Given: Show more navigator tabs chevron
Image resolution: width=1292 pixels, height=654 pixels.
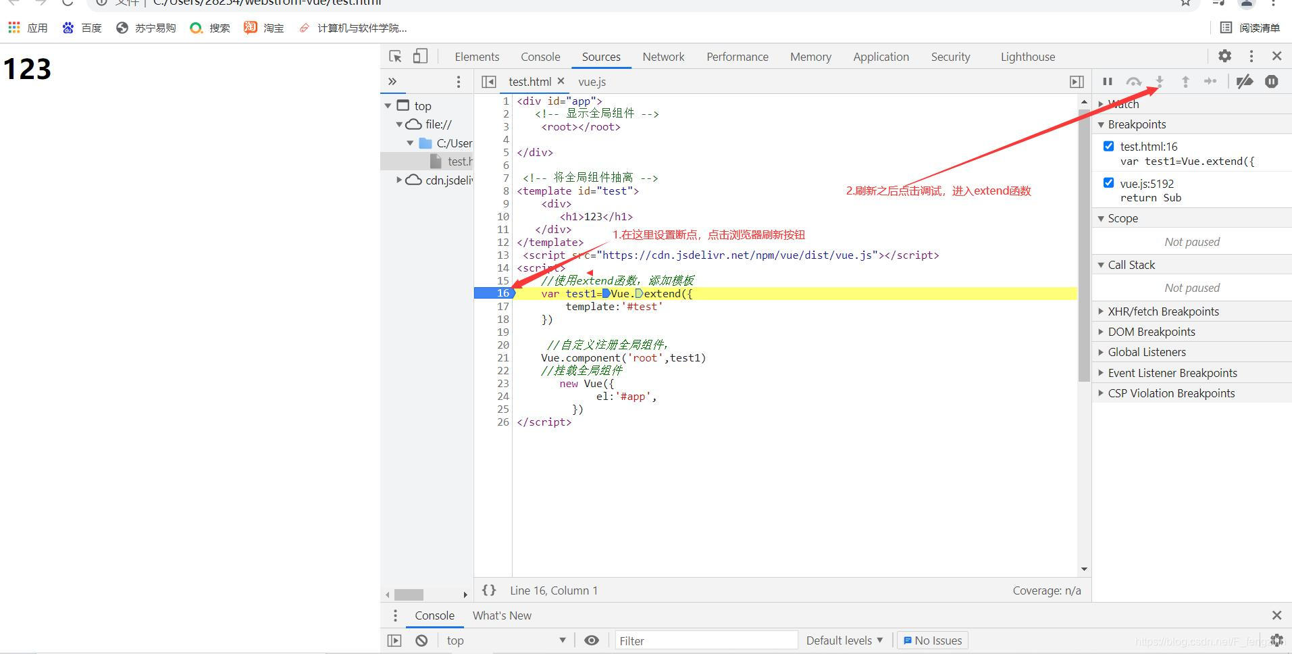Looking at the screenshot, I should click(x=392, y=82).
